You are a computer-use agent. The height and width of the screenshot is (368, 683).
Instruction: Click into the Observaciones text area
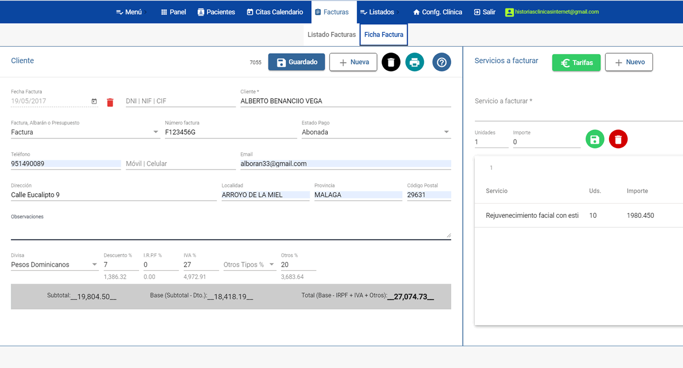[231, 231]
